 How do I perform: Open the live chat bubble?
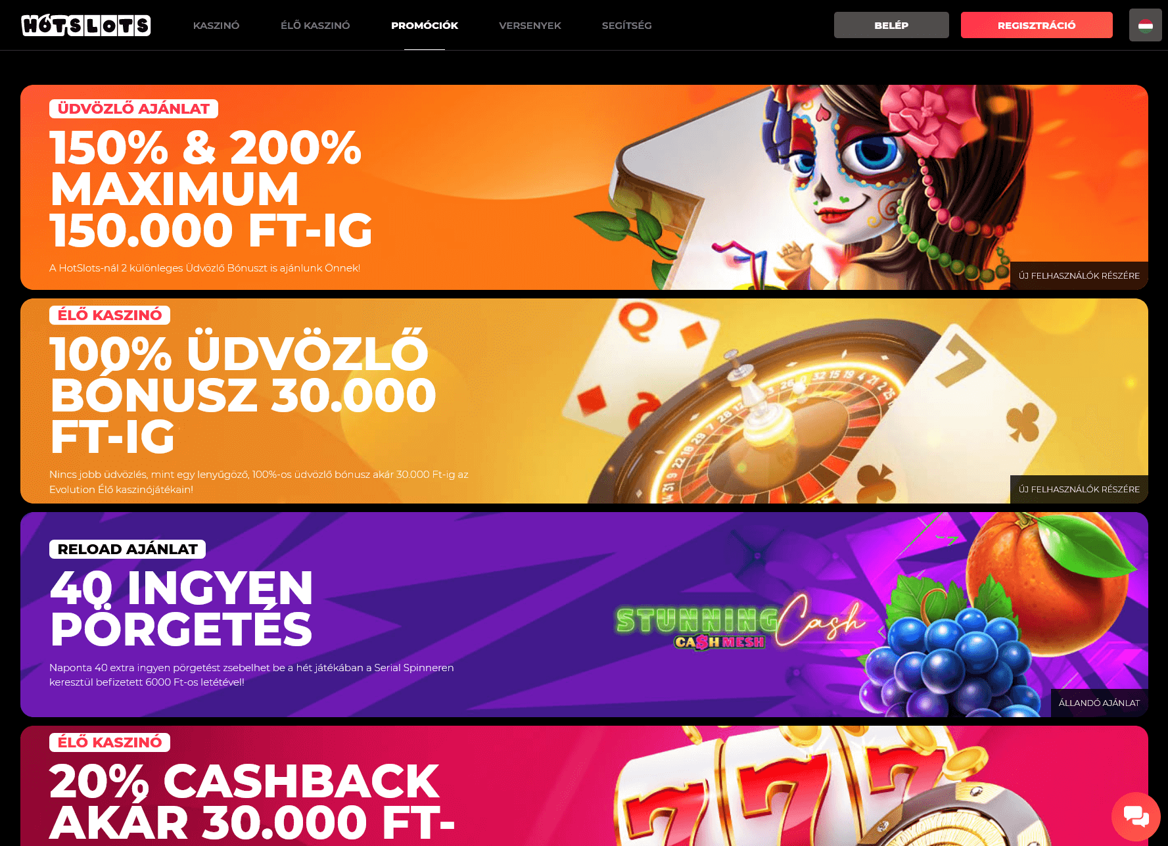[x=1136, y=816]
